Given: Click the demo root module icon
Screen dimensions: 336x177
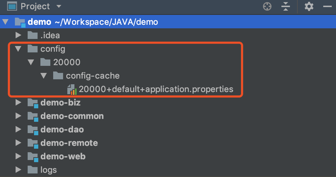Looking at the screenshot, I should coord(20,22).
